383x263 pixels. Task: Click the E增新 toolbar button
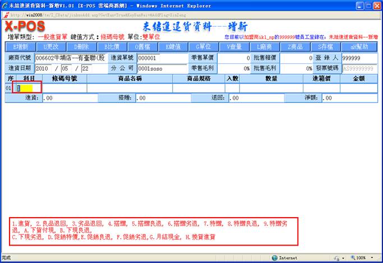click(x=20, y=46)
